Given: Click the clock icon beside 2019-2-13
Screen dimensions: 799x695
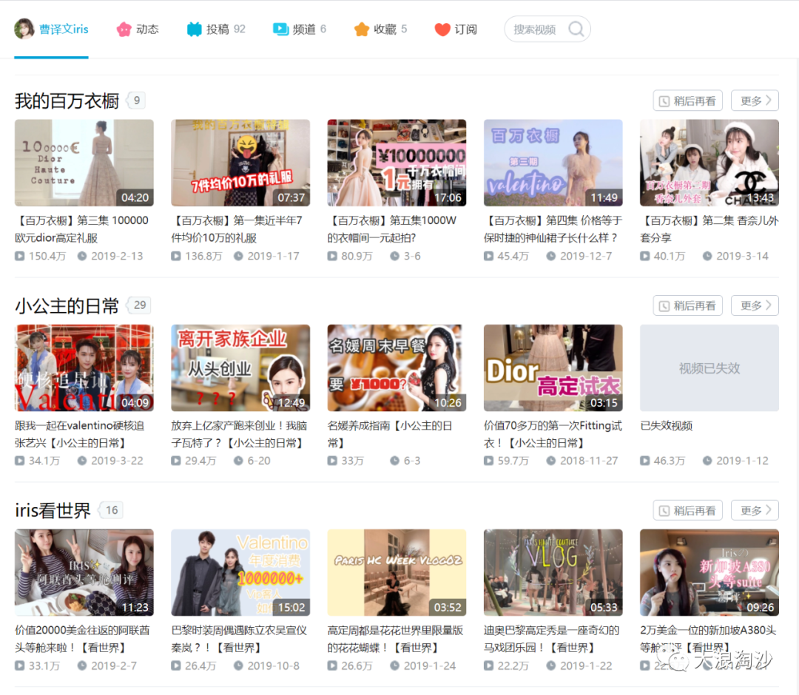Looking at the screenshot, I should tap(82, 256).
